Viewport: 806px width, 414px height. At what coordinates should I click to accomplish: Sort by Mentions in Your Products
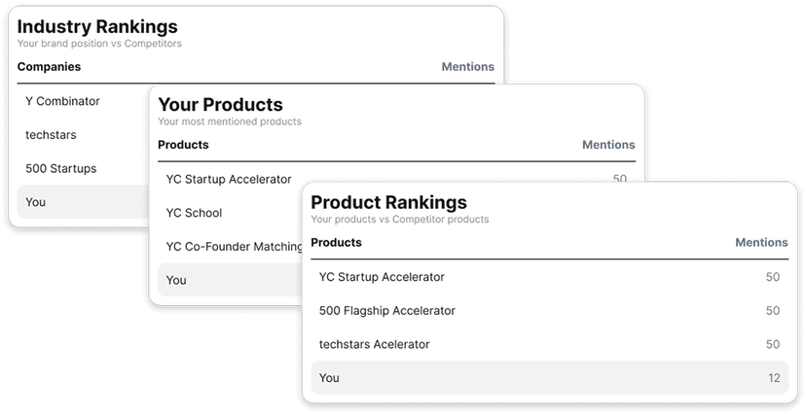point(608,145)
